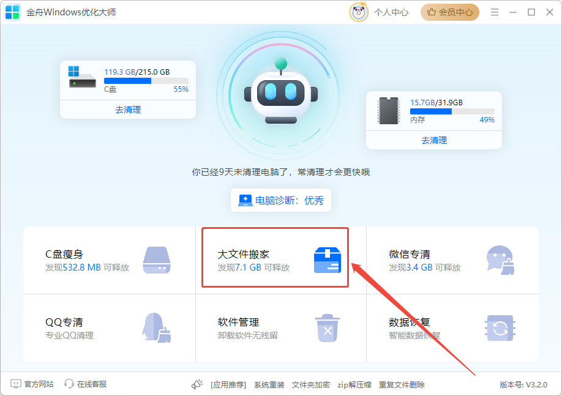Click 发现7.1 GB 可释放 text

click(x=253, y=267)
